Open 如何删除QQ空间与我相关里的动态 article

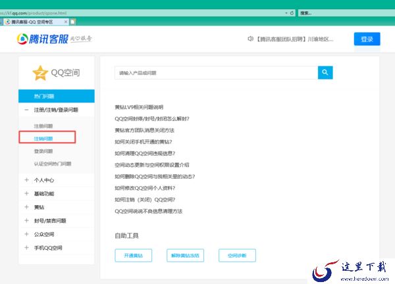155,177
